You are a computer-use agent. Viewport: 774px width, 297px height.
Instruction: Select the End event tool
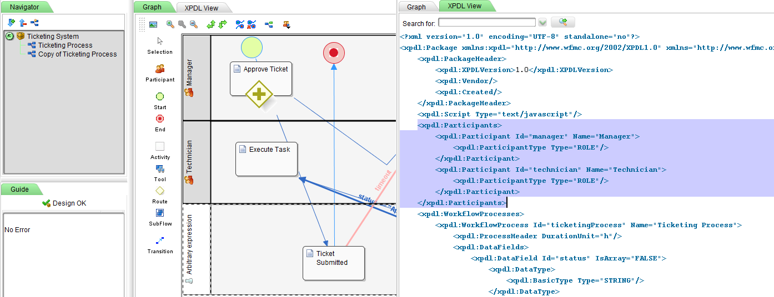tap(160, 119)
